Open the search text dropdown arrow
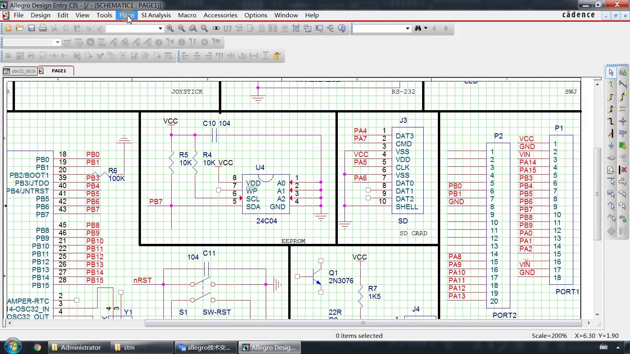 [x=408, y=28]
